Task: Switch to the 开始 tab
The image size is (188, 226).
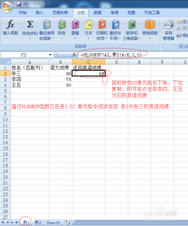Action: (23, 13)
